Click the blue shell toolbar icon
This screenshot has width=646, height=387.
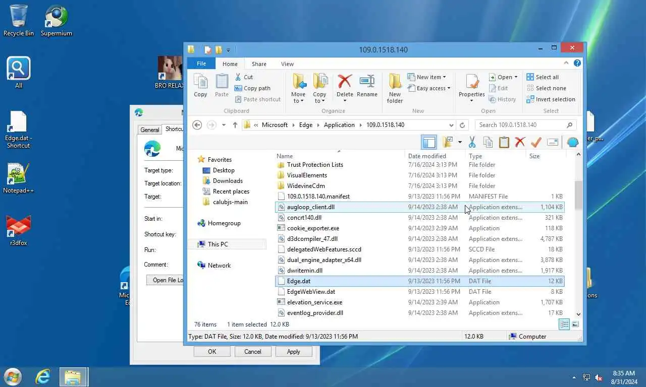click(x=572, y=143)
